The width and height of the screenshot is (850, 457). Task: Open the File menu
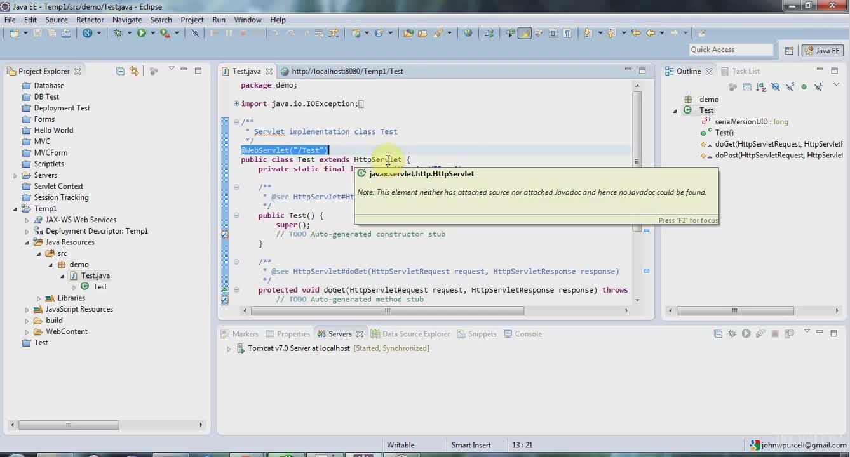[10, 20]
